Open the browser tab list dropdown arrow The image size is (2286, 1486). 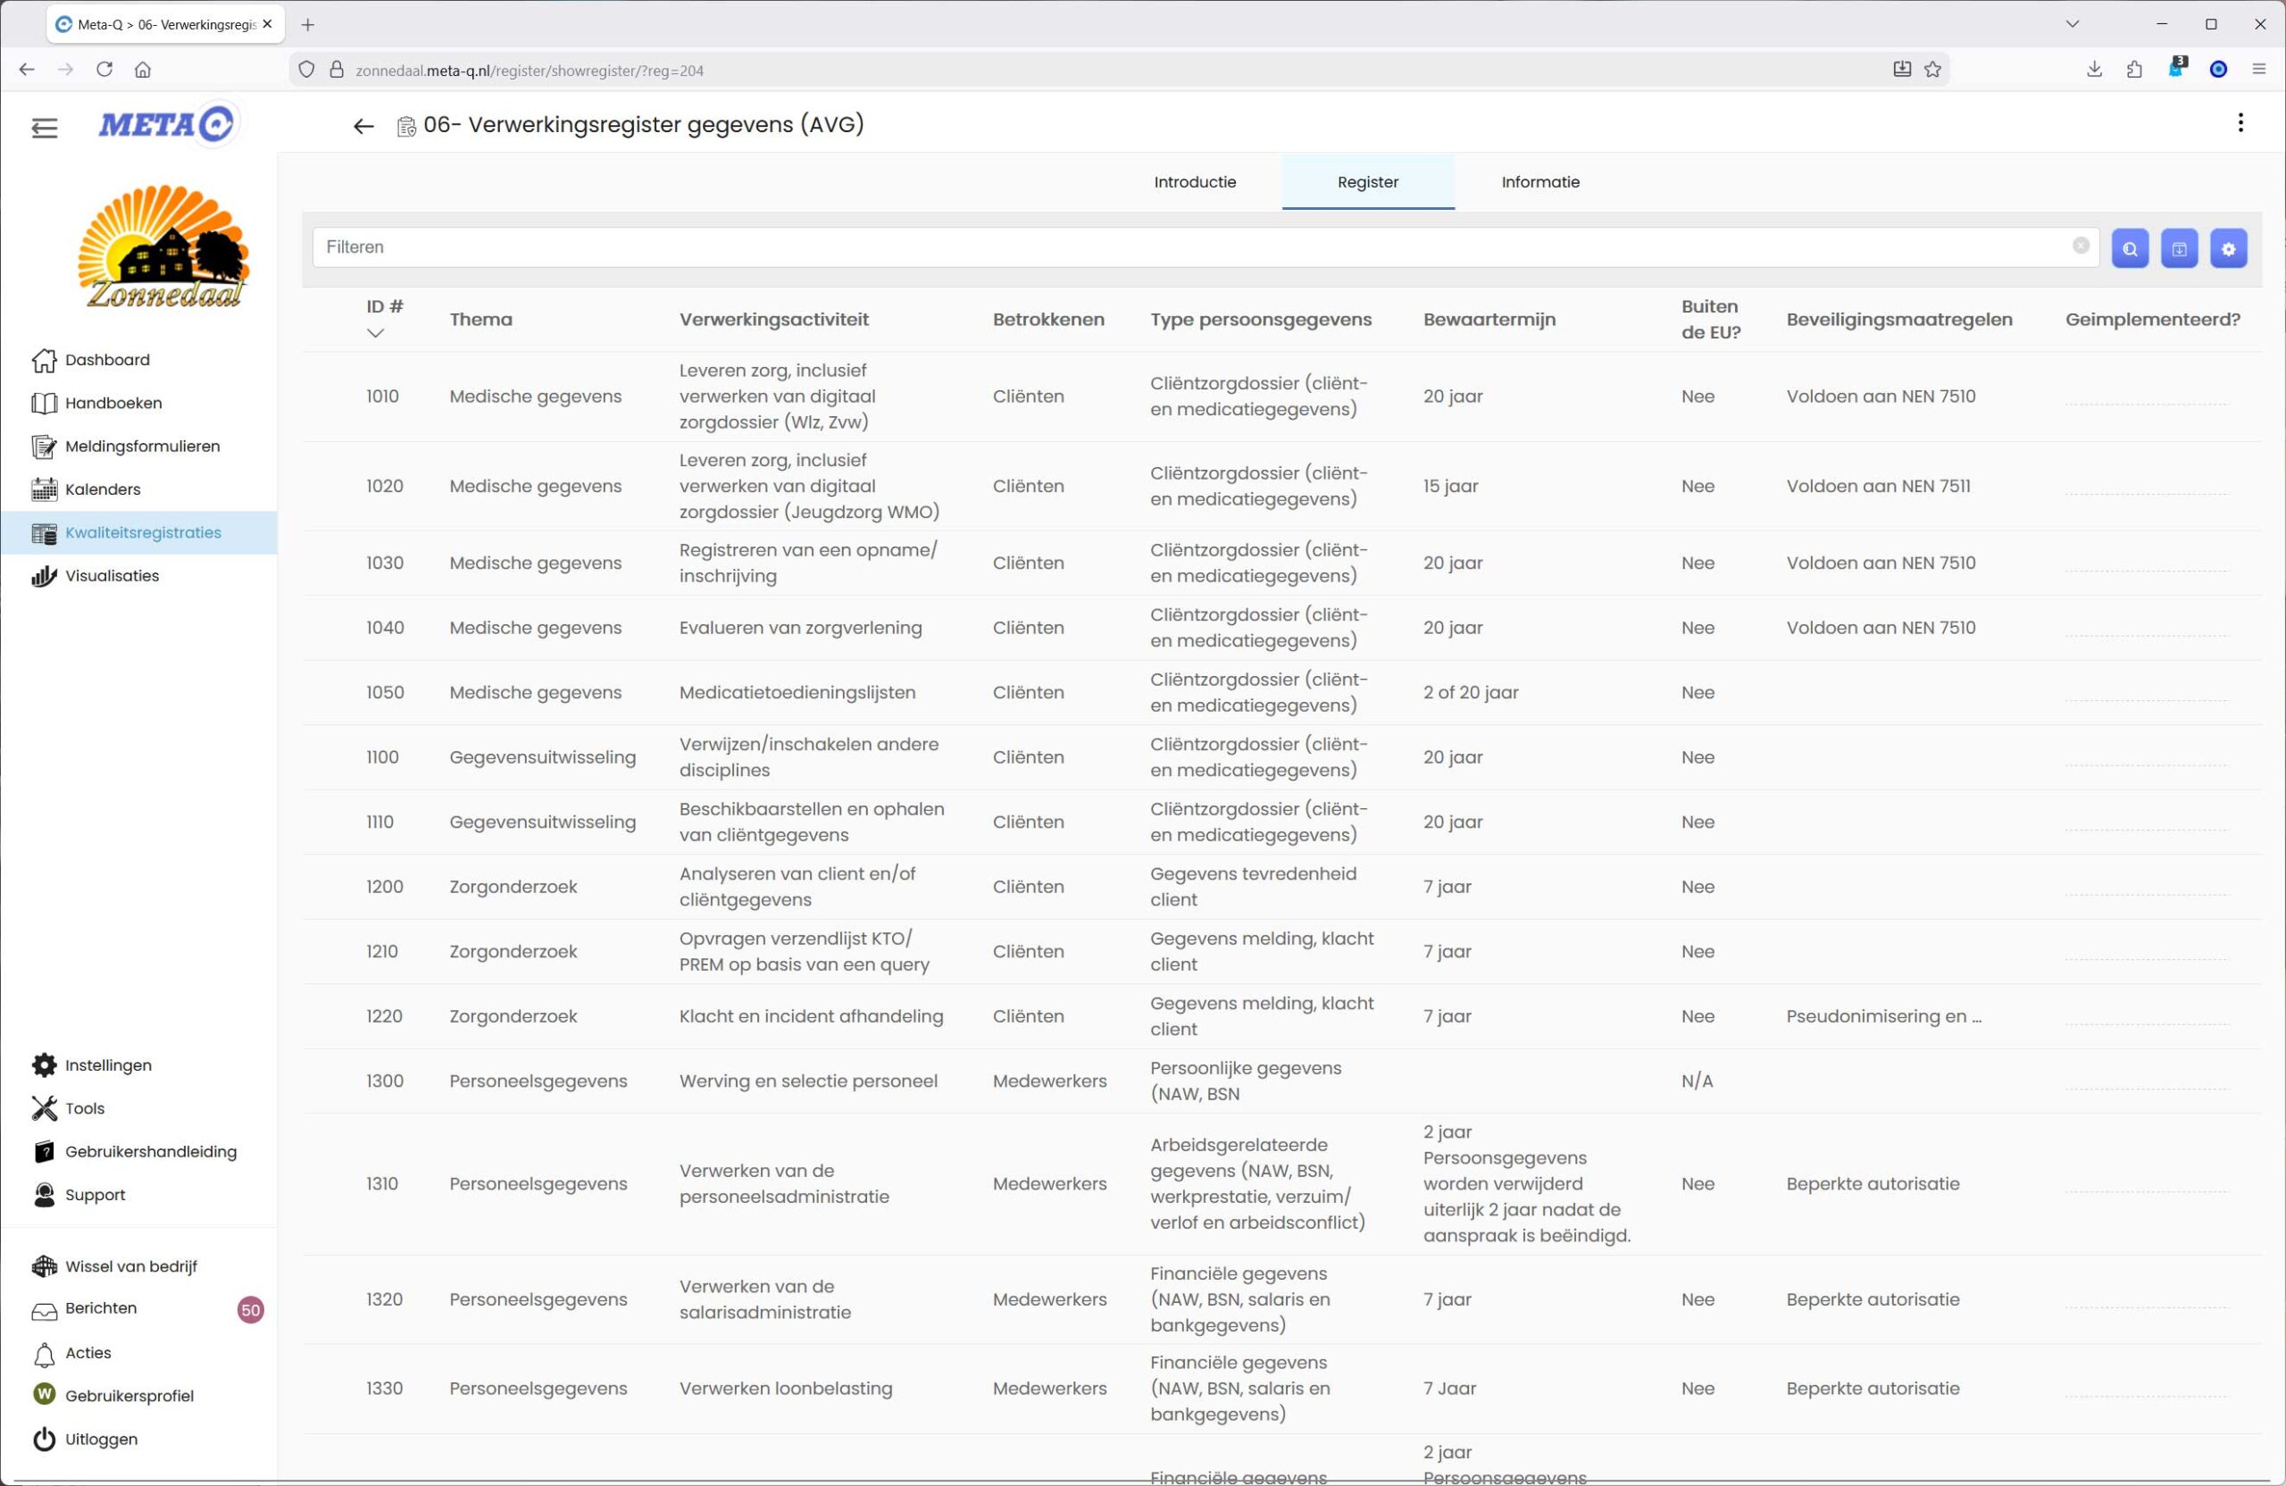tap(2072, 24)
